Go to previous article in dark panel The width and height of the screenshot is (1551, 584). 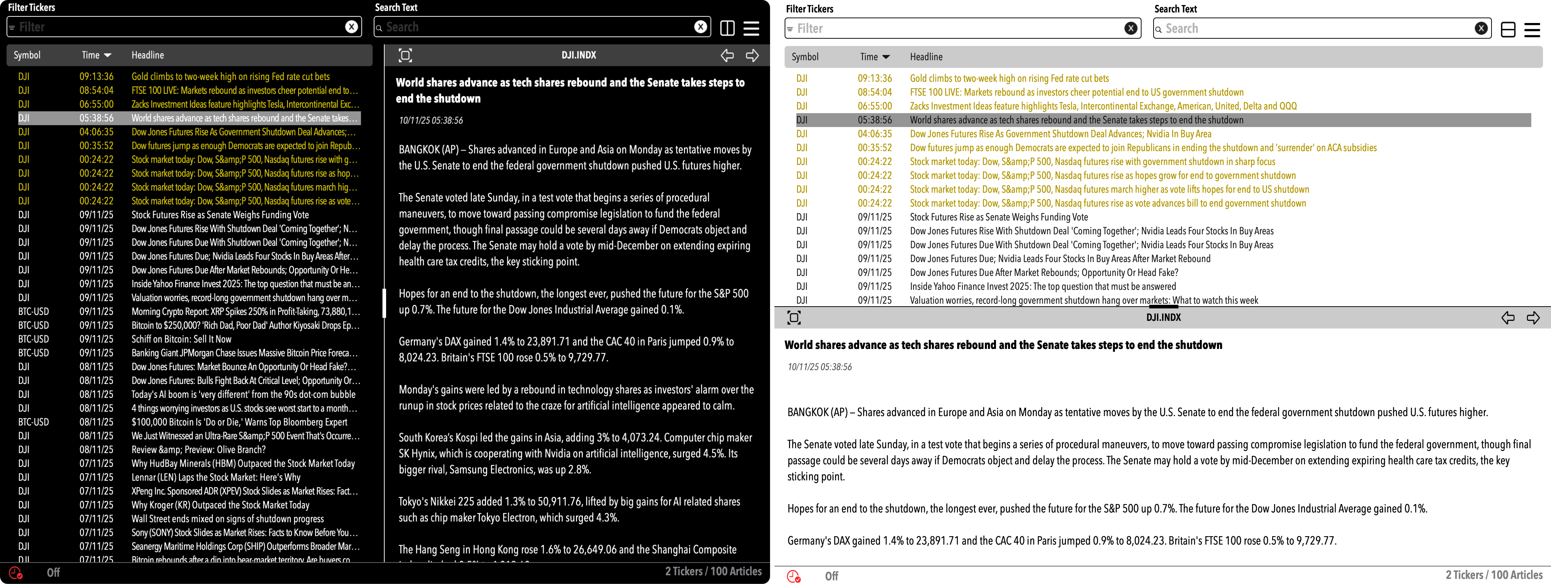[727, 55]
